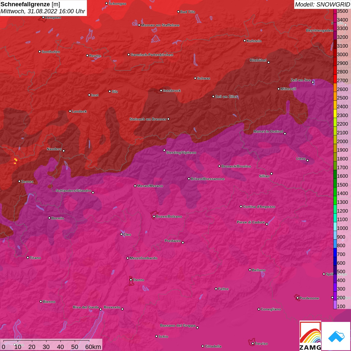Click the Nauders marker dot
The image size is (351, 351).
[x=64, y=151]
